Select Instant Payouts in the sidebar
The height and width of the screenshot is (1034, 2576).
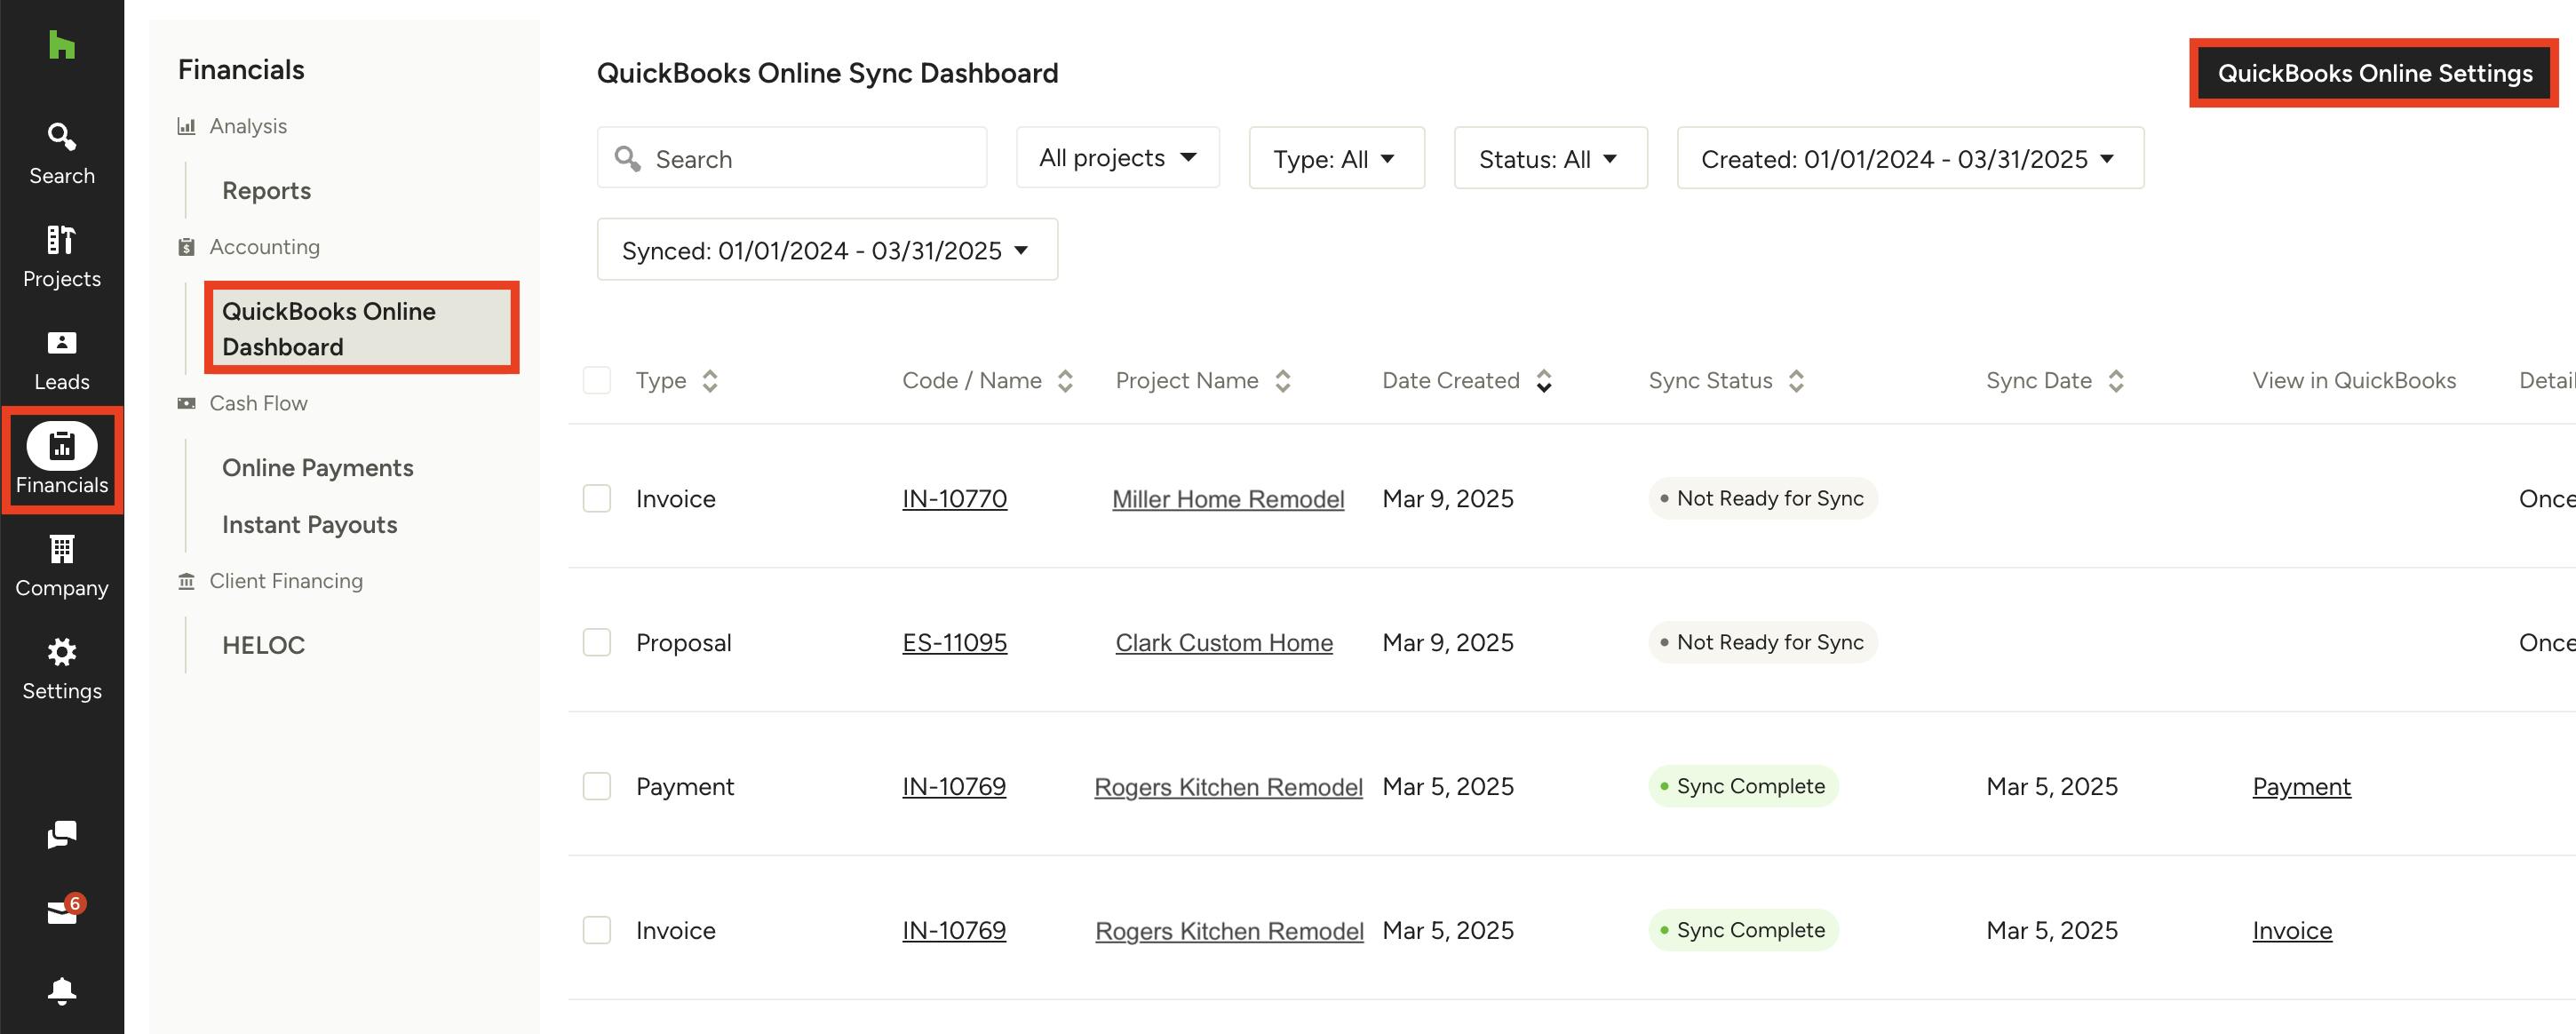[x=309, y=523]
